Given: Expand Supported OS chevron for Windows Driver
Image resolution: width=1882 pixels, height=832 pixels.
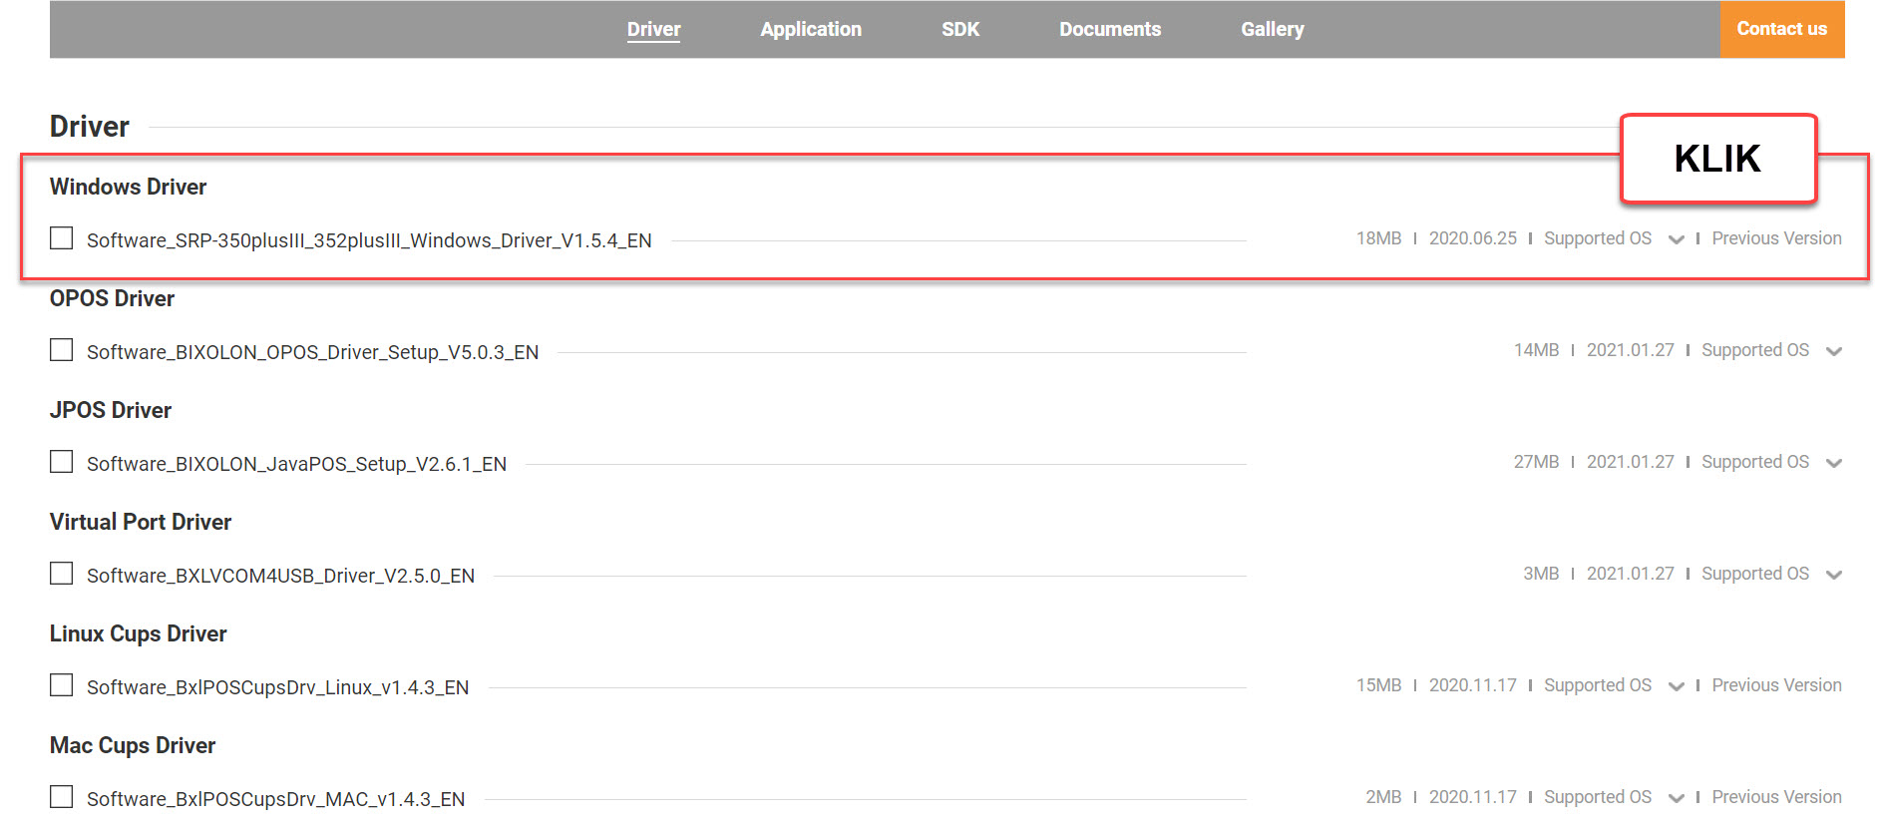Looking at the screenshot, I should coord(1676,239).
